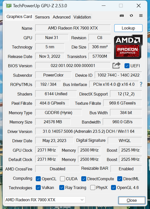Enable the PhysX checkbox
Screen dimensions: 150x209
click(93, 187)
